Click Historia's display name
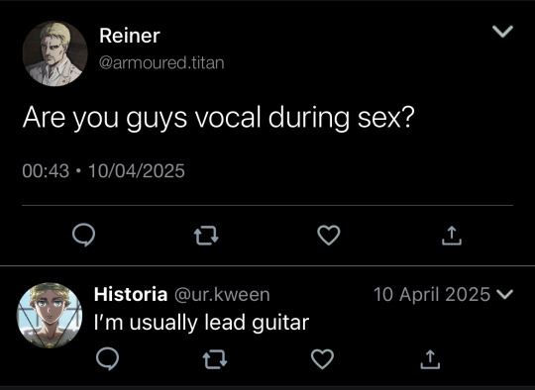The height and width of the screenshot is (390, 535). tap(131, 294)
